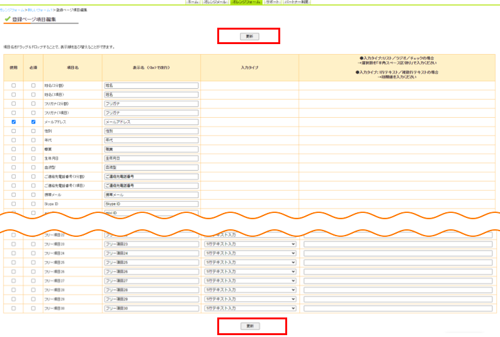The height and width of the screenshot is (337, 500).
Task: Uncheck the 使用 box for メールアドレス
Action: point(13,122)
